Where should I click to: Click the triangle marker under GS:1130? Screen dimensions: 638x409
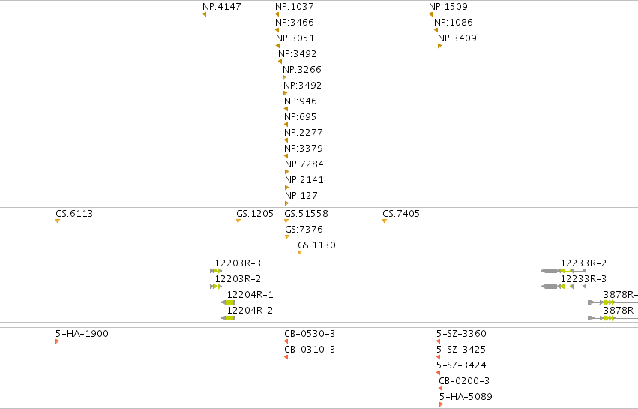pyautogui.click(x=300, y=253)
